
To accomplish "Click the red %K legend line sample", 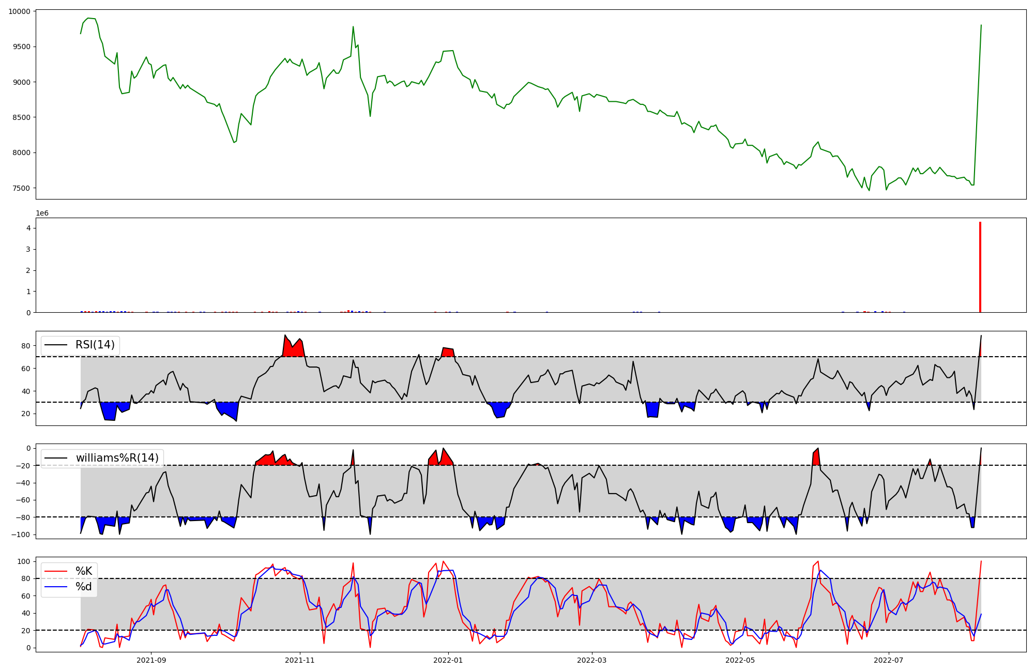I will [x=56, y=571].
